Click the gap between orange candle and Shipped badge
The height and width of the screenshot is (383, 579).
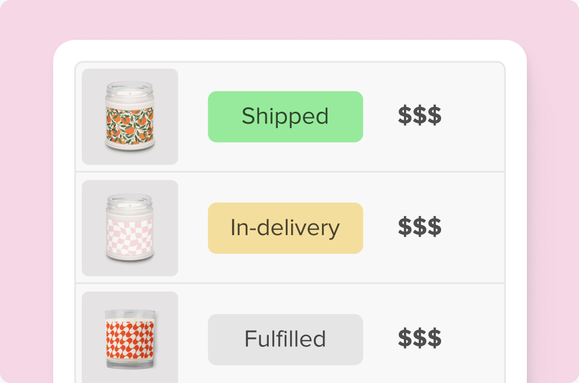pos(193,116)
